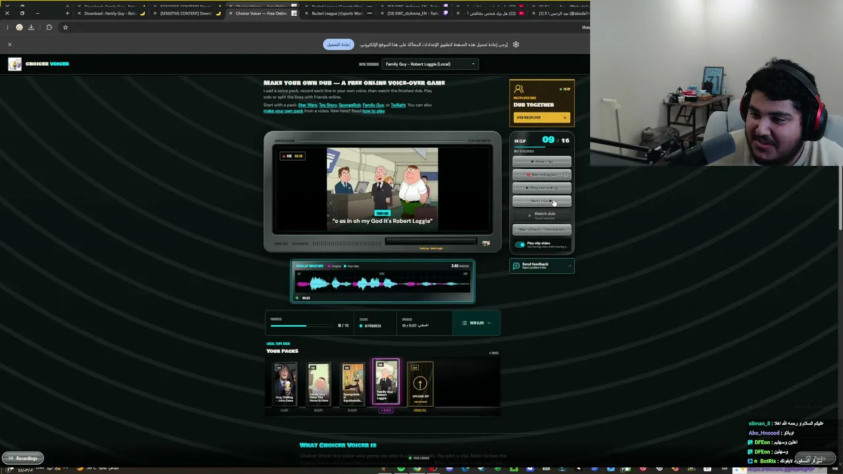The image size is (843, 474).
Task: Play the original with Hear clip
Action: tap(542, 161)
